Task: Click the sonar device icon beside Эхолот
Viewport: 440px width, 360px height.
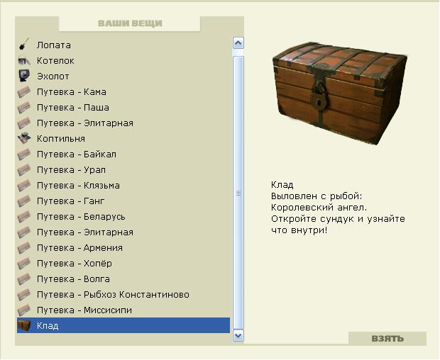Action: click(x=24, y=77)
